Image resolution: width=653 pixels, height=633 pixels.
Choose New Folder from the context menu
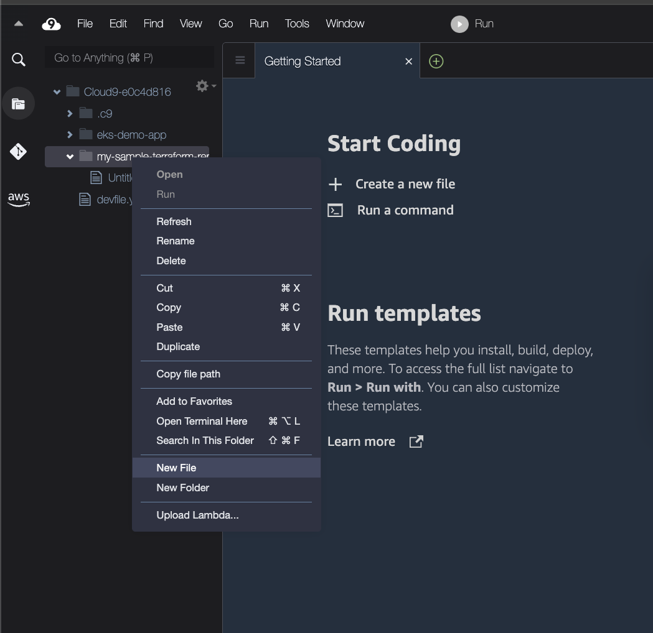pos(182,487)
